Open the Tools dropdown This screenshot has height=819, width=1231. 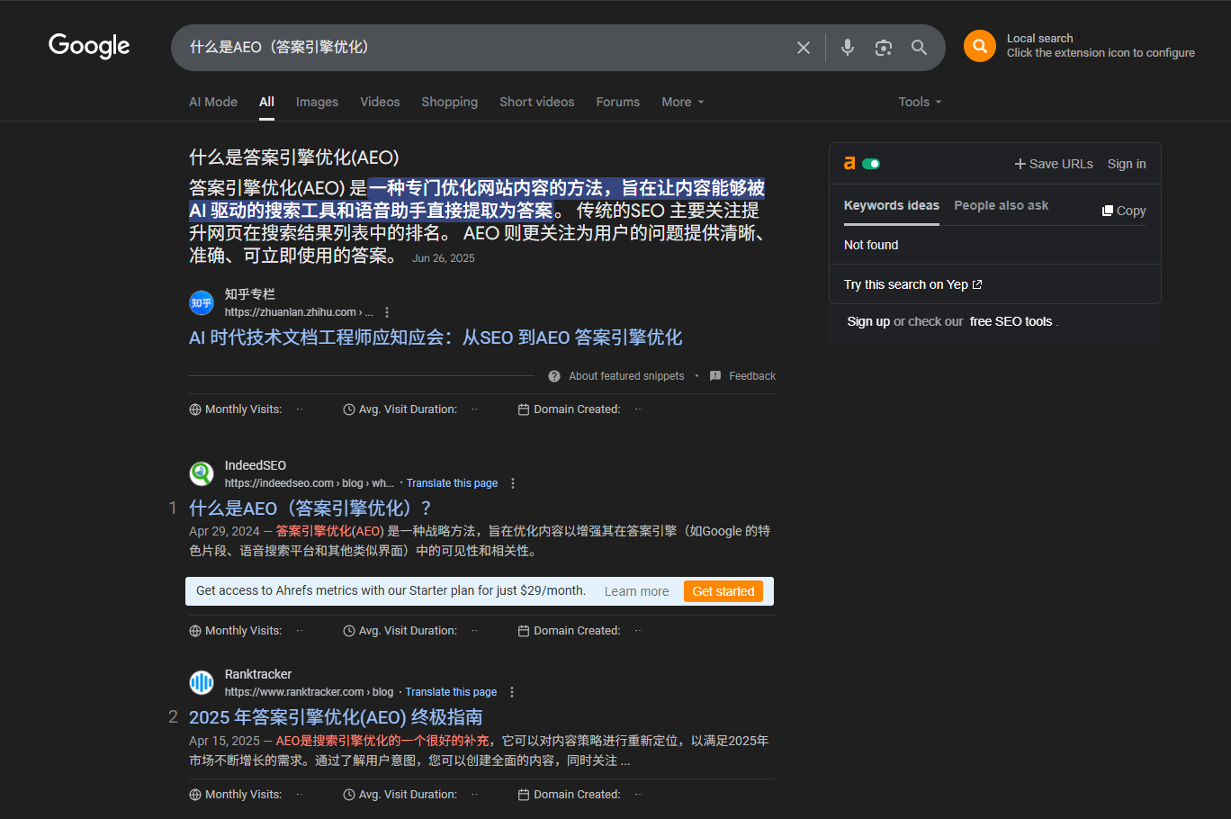pos(920,102)
